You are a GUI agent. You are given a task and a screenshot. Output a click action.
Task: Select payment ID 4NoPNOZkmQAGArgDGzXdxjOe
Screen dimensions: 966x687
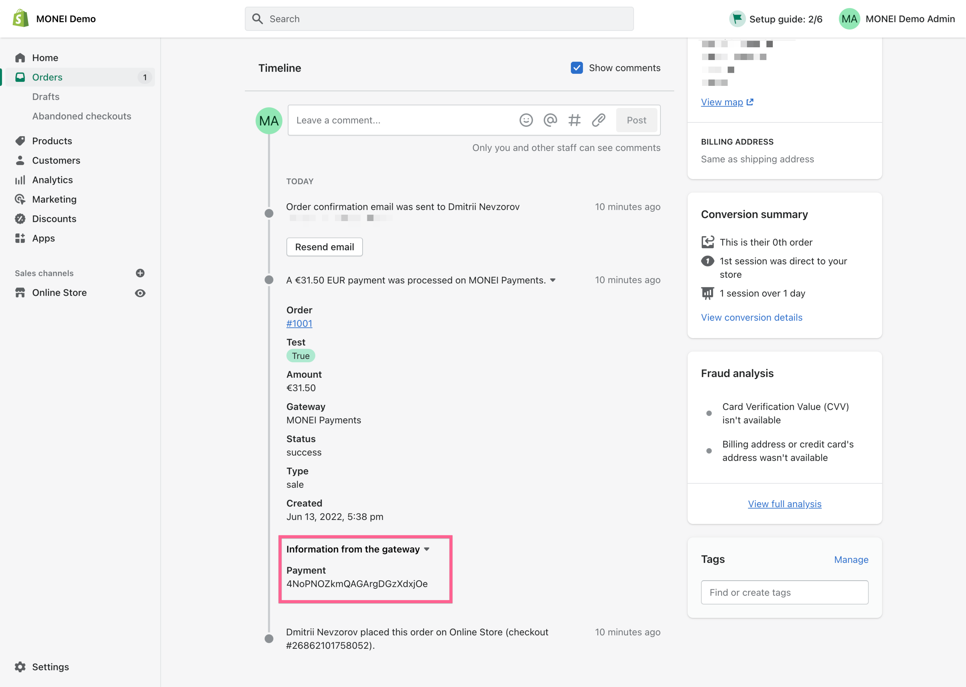(x=357, y=584)
